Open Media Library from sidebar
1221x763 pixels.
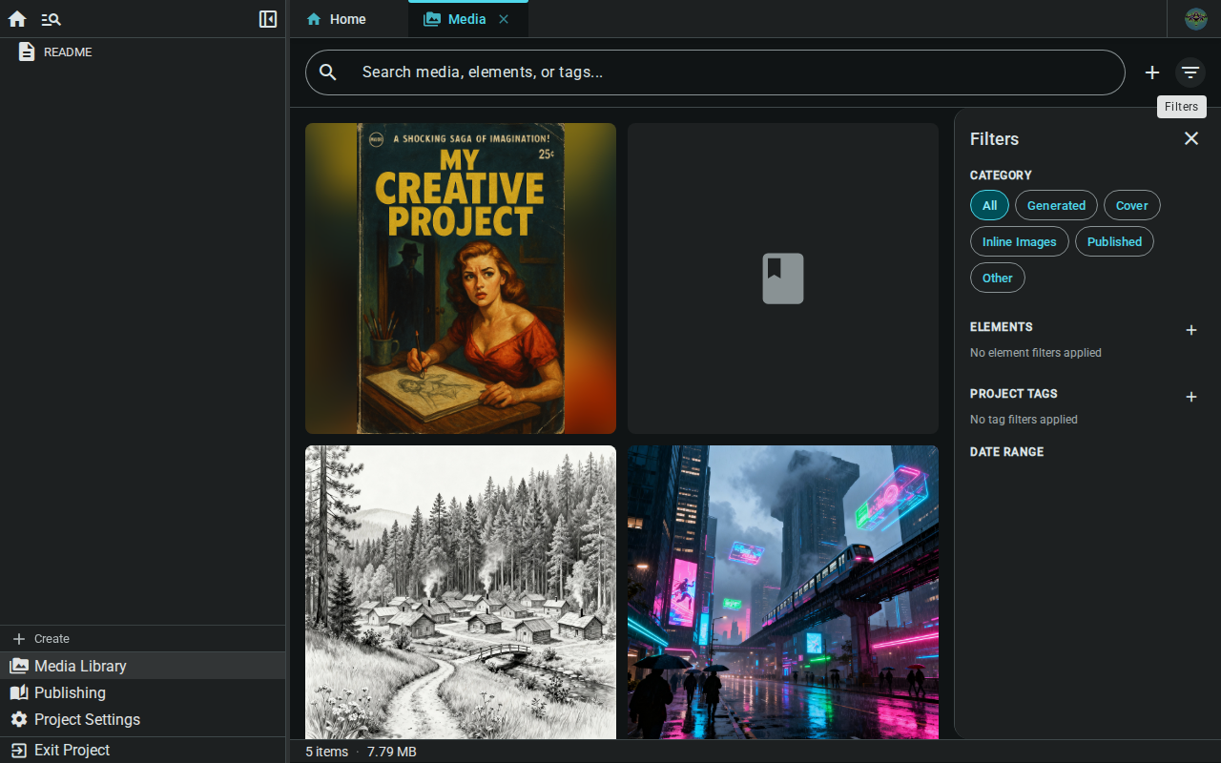click(143, 666)
